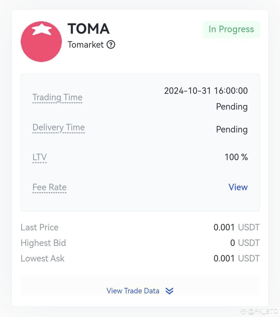Click the TOMA token title

point(88,29)
